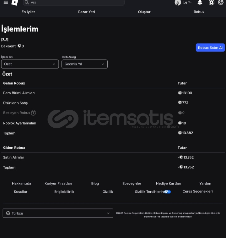Screen dimensions: 226x238
Task: Open the Robux balance icon in header
Action: click(x=211, y=3)
